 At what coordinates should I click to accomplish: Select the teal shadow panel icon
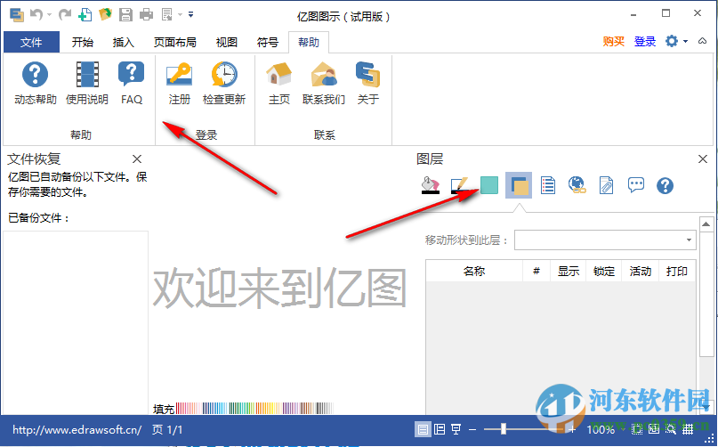(x=489, y=185)
